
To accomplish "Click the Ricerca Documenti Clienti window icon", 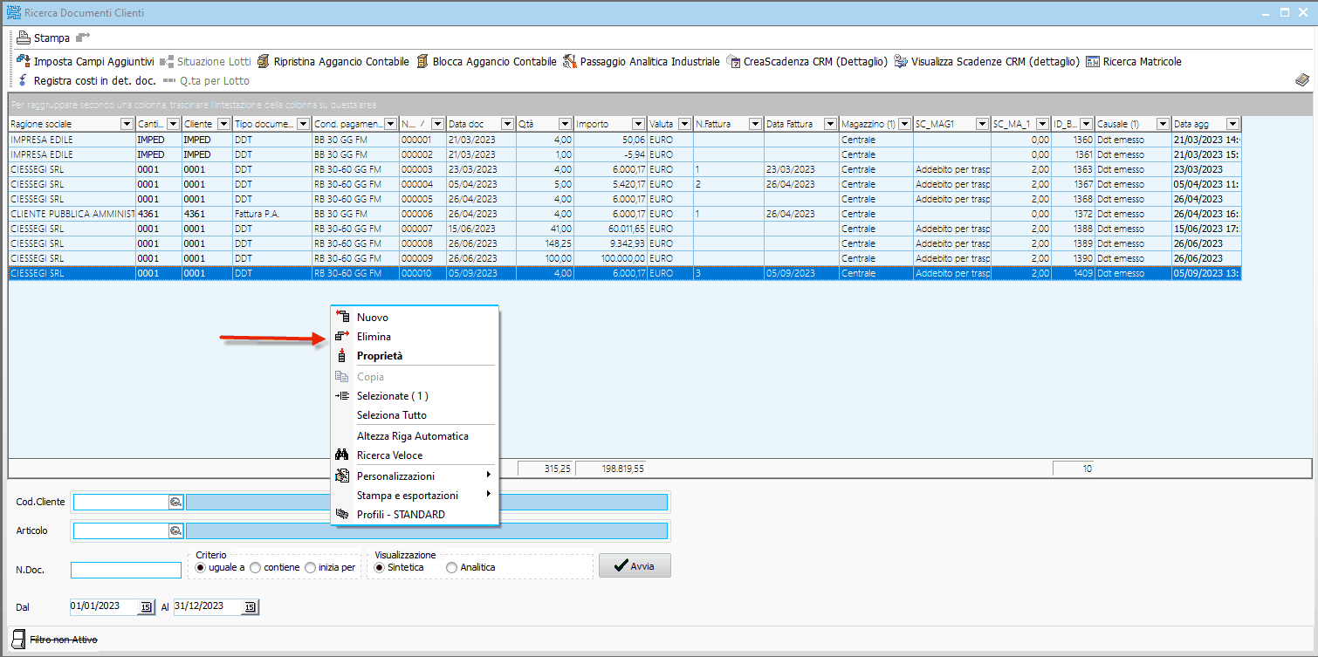I will tap(13, 13).
